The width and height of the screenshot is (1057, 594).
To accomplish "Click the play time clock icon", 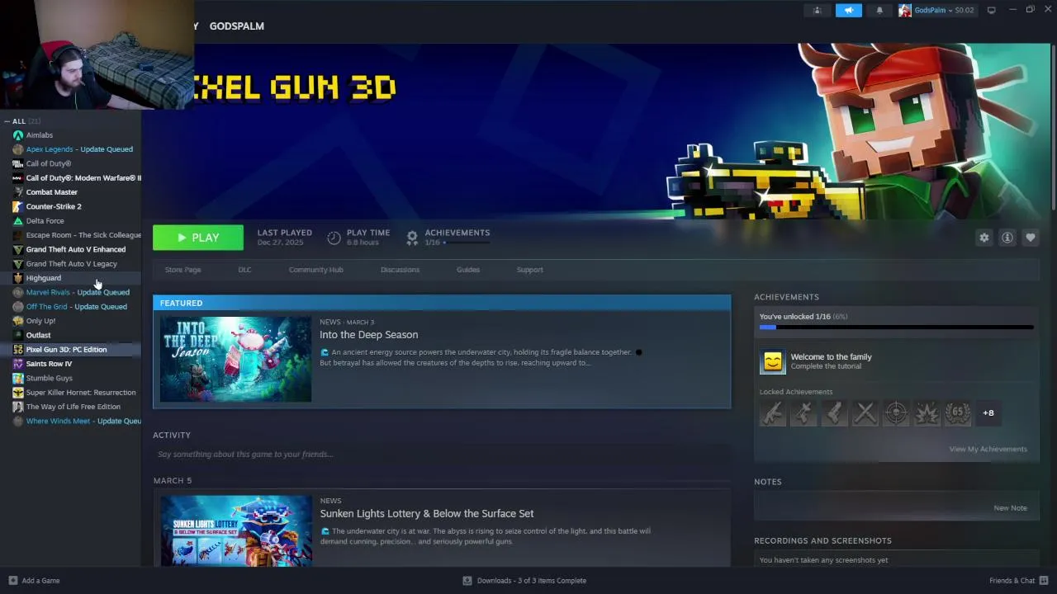I will pyautogui.click(x=334, y=238).
